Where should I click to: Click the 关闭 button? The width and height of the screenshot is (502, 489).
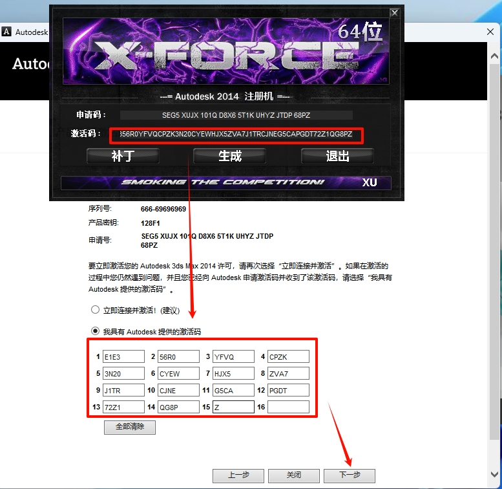[294, 475]
